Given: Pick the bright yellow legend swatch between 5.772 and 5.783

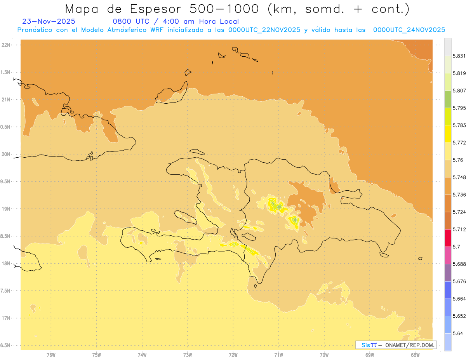Looking at the screenshot, I should [448, 134].
